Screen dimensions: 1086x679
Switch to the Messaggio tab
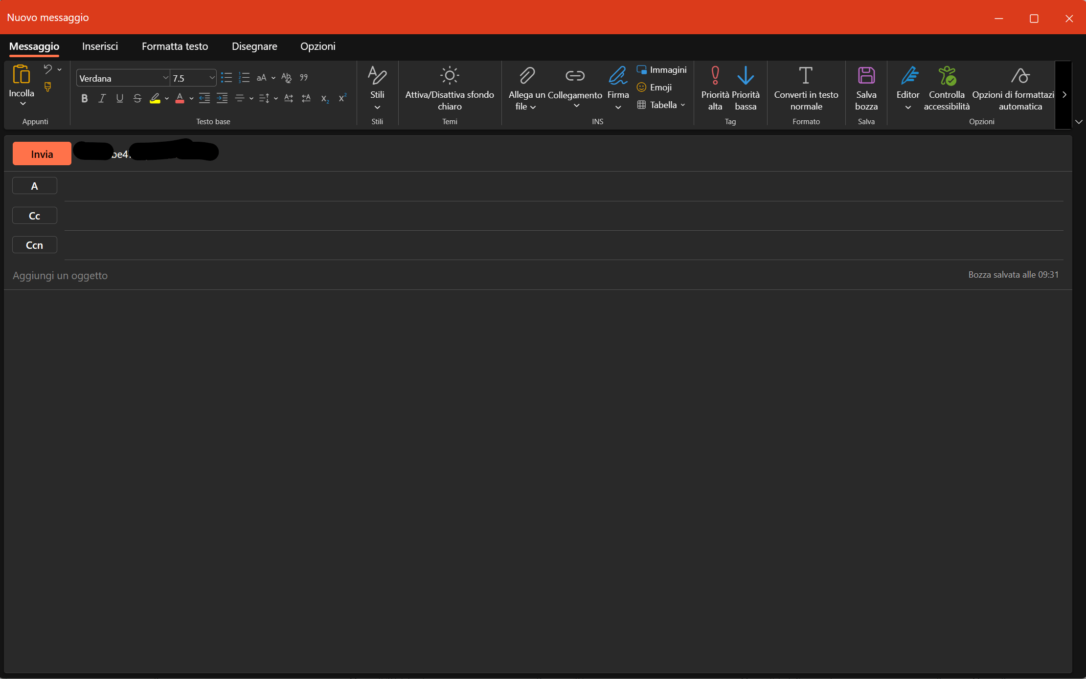coord(34,46)
